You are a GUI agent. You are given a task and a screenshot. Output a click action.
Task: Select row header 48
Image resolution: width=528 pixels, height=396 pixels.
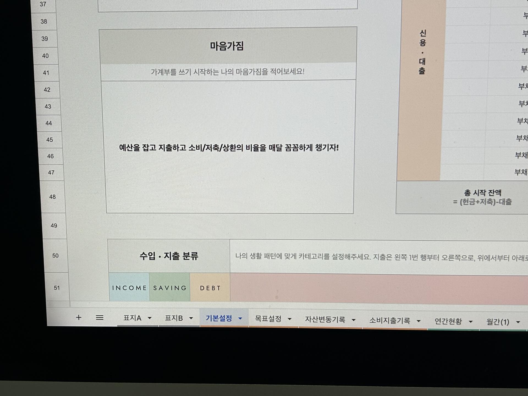coord(53,197)
